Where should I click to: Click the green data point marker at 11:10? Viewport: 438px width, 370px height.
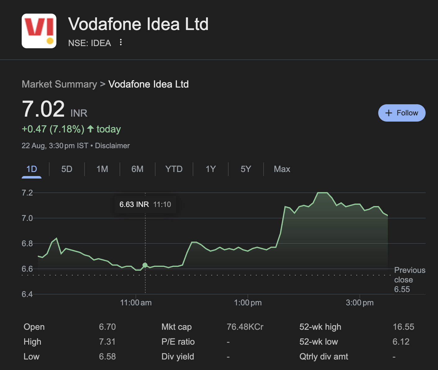tap(145, 265)
